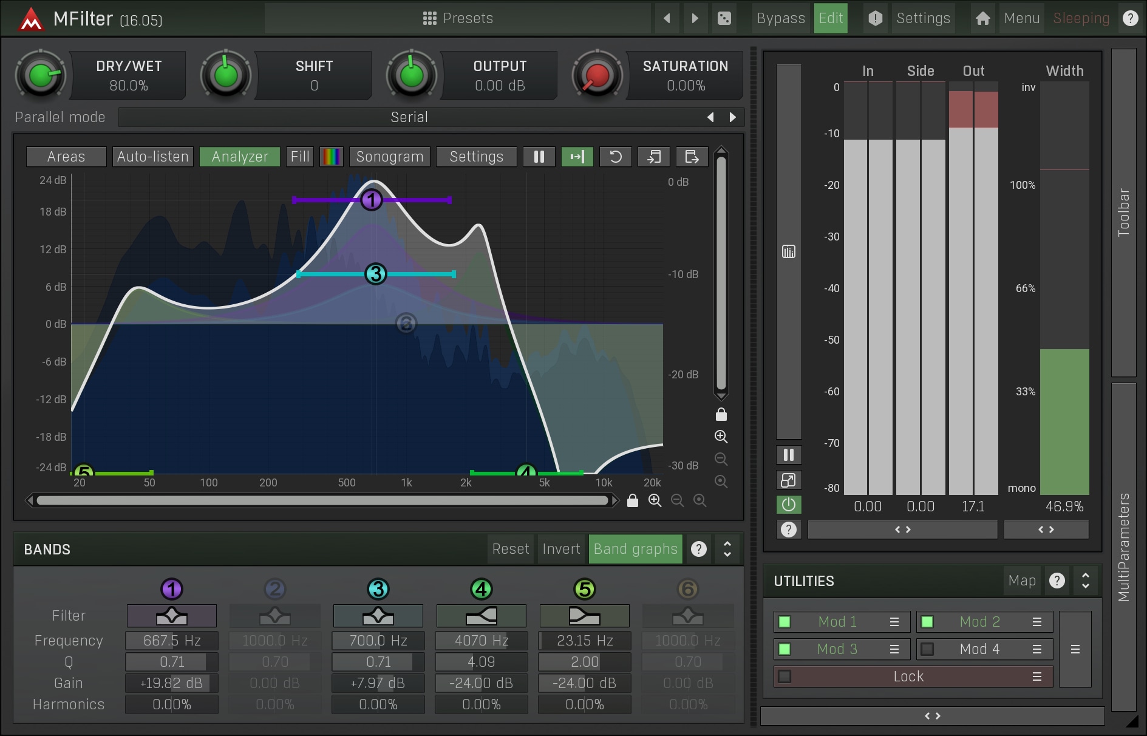The image size is (1147, 736).
Task: Select the band 4 green circle header
Action: tap(482, 588)
